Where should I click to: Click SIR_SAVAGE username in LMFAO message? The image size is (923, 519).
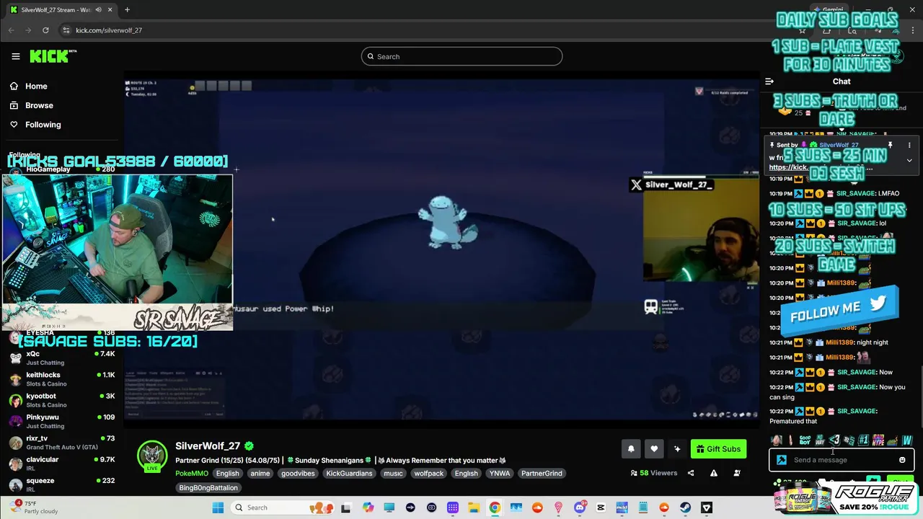tap(857, 193)
